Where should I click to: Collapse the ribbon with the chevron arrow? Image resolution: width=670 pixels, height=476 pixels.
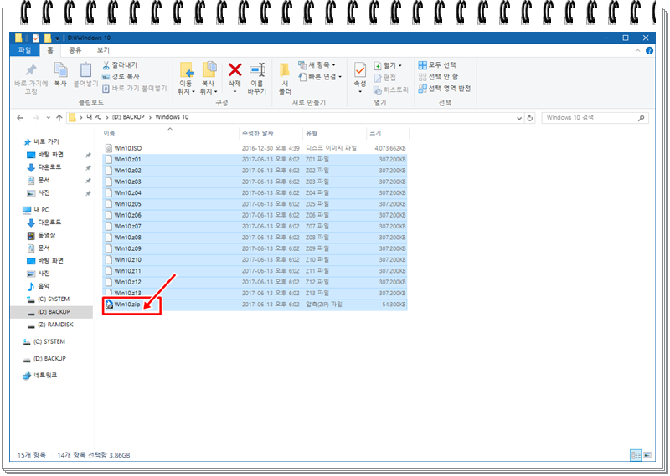coord(637,50)
